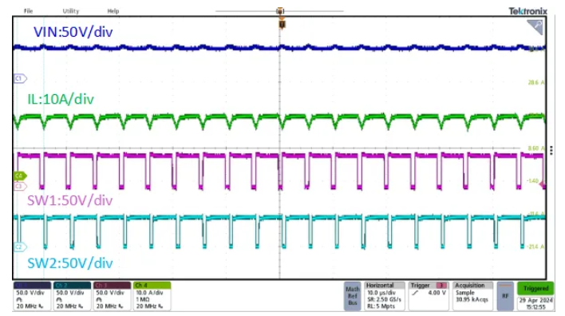Click the 4.00 V trigger level value
Image resolution: width=565 pixels, height=316 pixels.
click(x=437, y=293)
